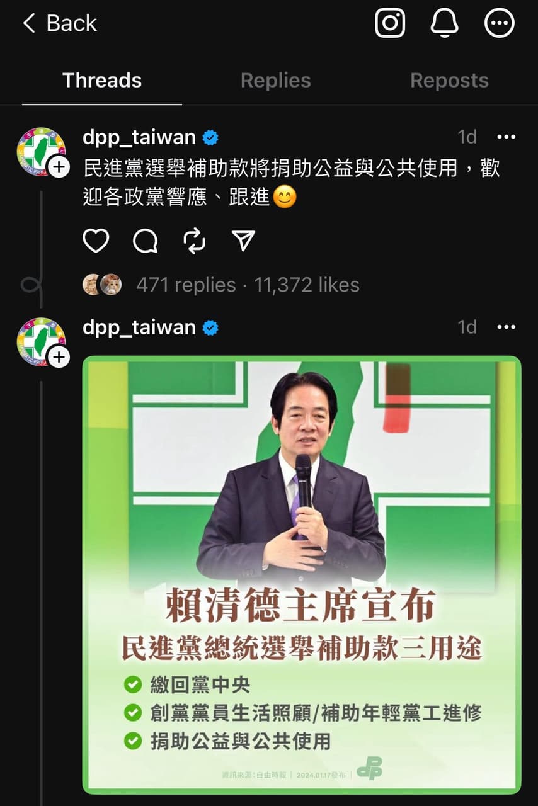Tap the second post's follow plus avatar badge
This screenshot has width=538, height=806.
click(59, 357)
